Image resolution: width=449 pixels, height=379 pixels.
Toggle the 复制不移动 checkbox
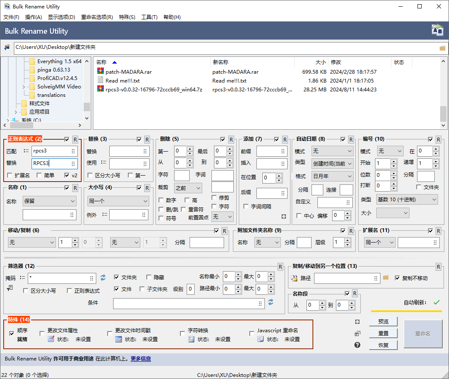click(x=397, y=278)
